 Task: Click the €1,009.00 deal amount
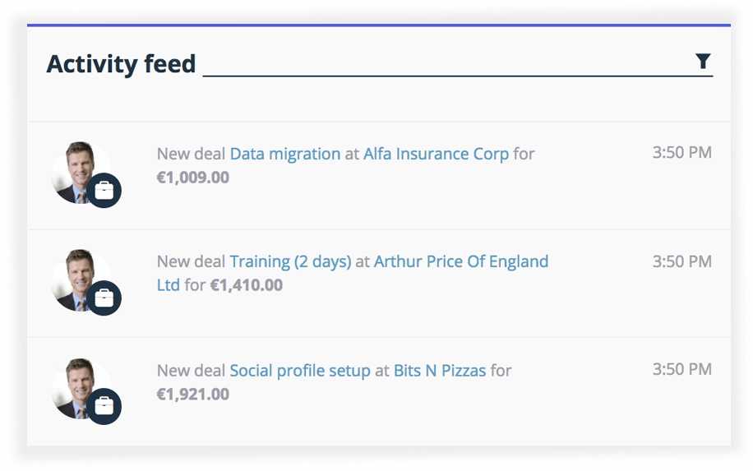tap(193, 178)
